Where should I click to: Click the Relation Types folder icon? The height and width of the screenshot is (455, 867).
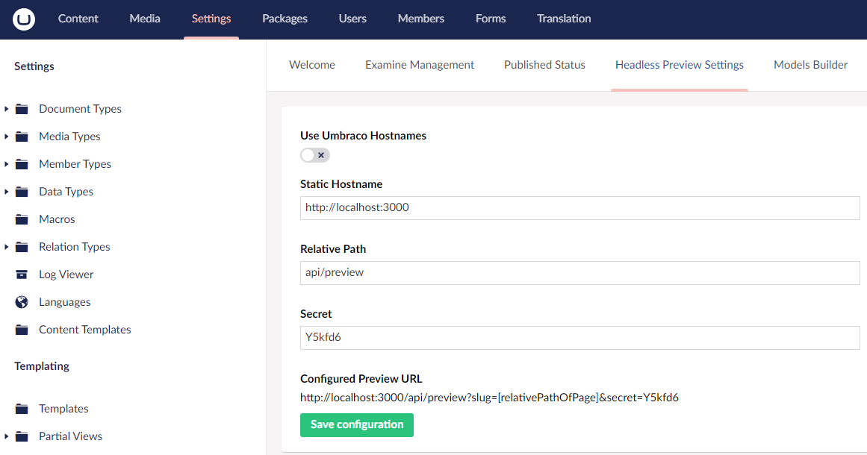coord(22,247)
